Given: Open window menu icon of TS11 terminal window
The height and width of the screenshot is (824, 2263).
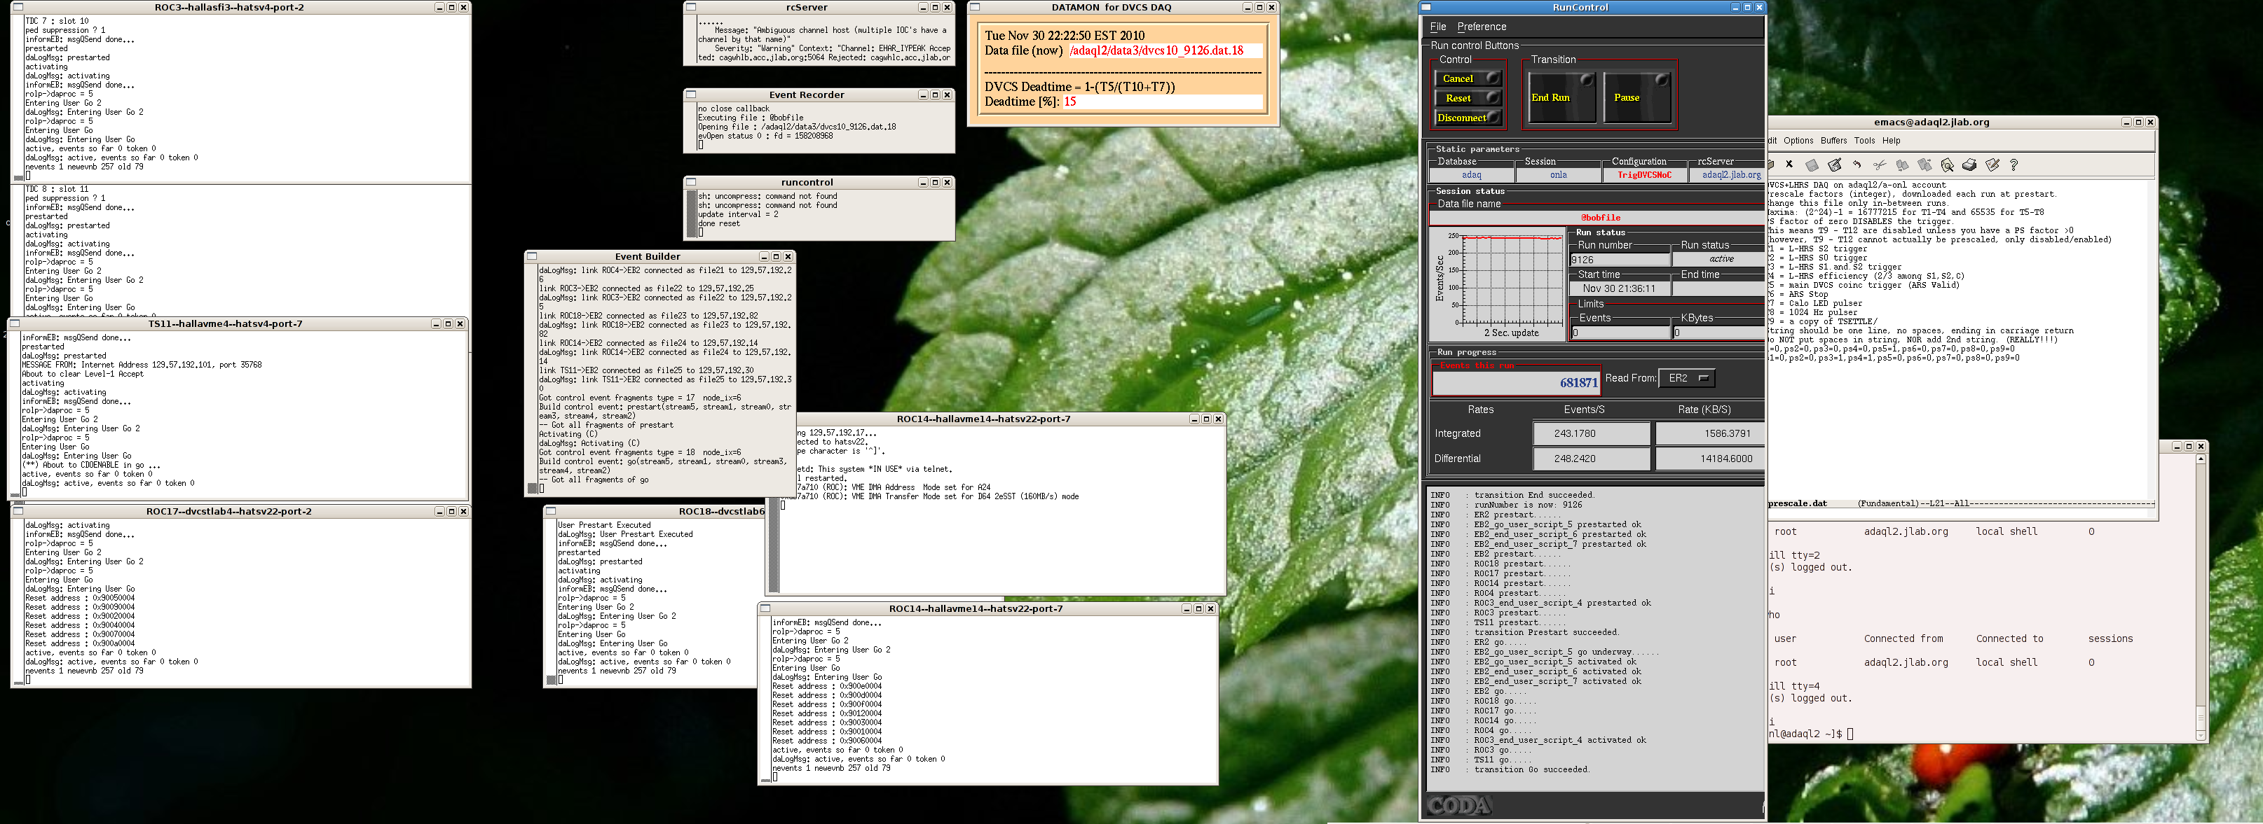Looking at the screenshot, I should [x=15, y=324].
